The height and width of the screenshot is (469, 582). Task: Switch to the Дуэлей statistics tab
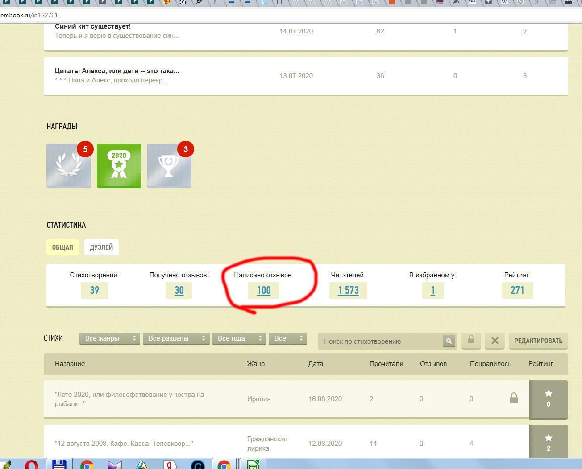pos(101,247)
